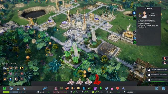The width and height of the screenshot is (168, 94).
Task: Open the colony management gear icon
Action: tap(11, 88)
